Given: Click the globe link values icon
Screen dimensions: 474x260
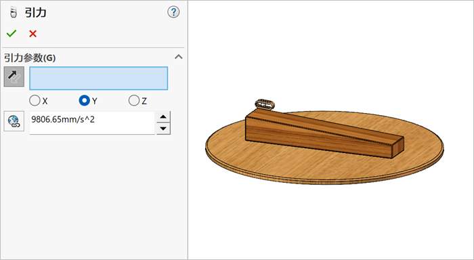Looking at the screenshot, I should [x=14, y=121].
